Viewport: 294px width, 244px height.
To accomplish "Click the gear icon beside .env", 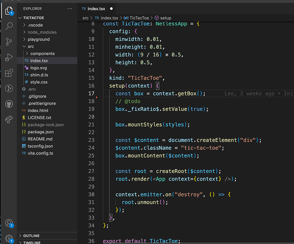I will (x=24, y=89).
